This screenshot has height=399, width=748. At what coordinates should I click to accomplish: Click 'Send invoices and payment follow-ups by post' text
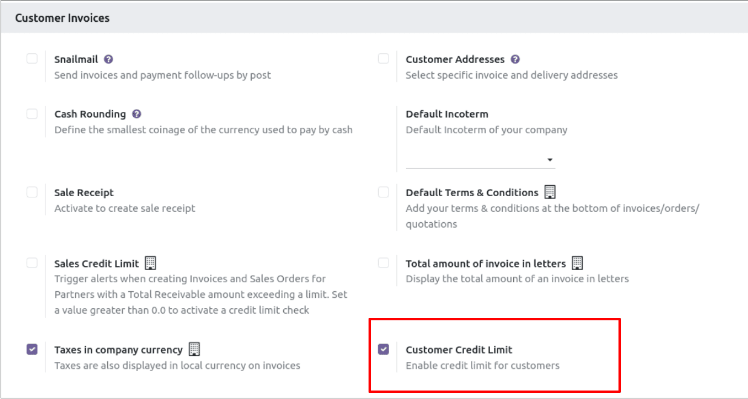pyautogui.click(x=163, y=75)
